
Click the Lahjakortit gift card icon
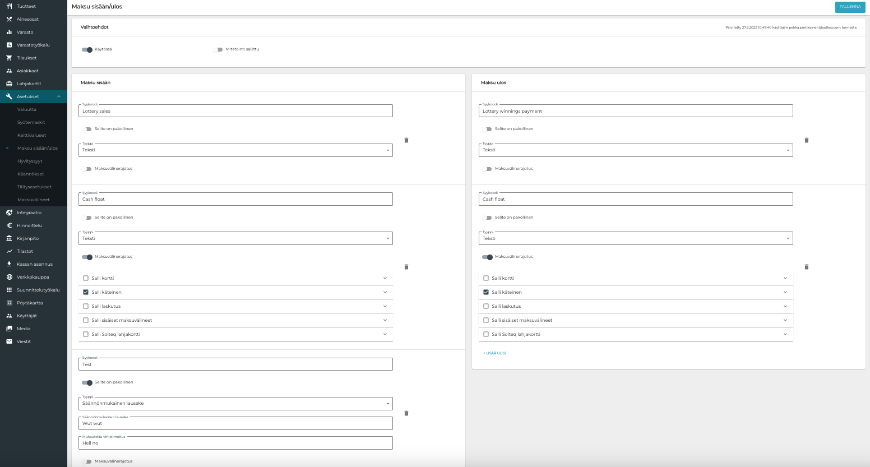(x=9, y=84)
